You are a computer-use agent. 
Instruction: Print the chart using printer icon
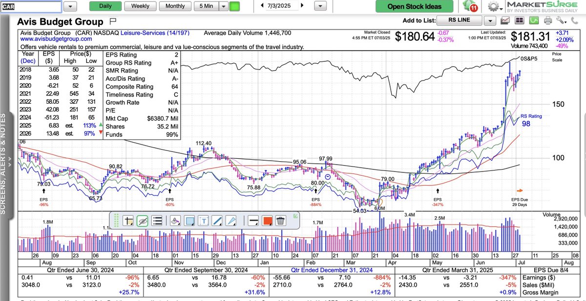(548, 21)
